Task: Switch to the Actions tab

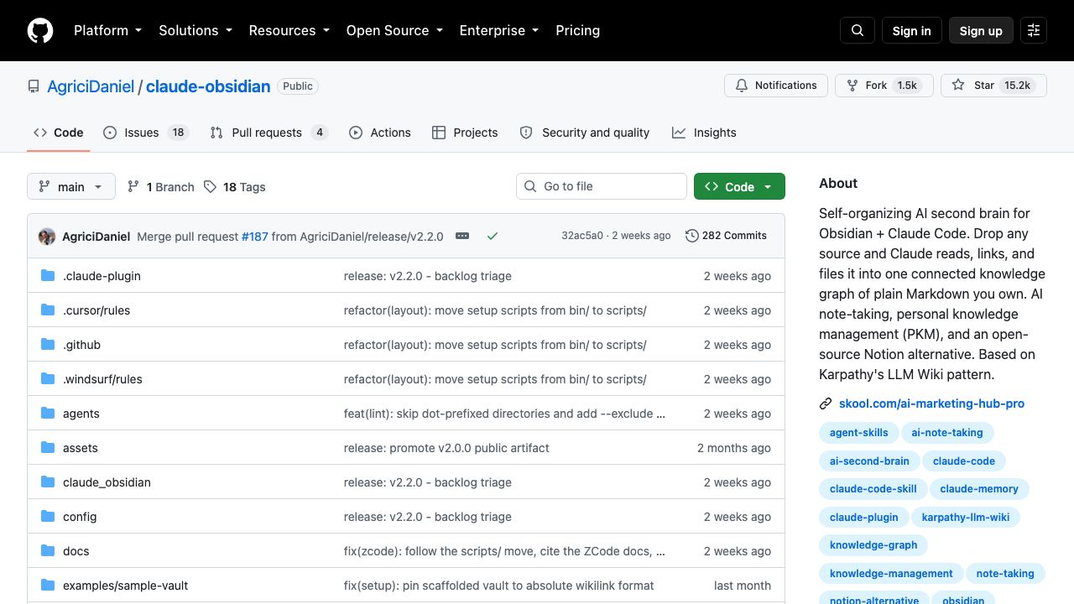Action: pyautogui.click(x=380, y=133)
